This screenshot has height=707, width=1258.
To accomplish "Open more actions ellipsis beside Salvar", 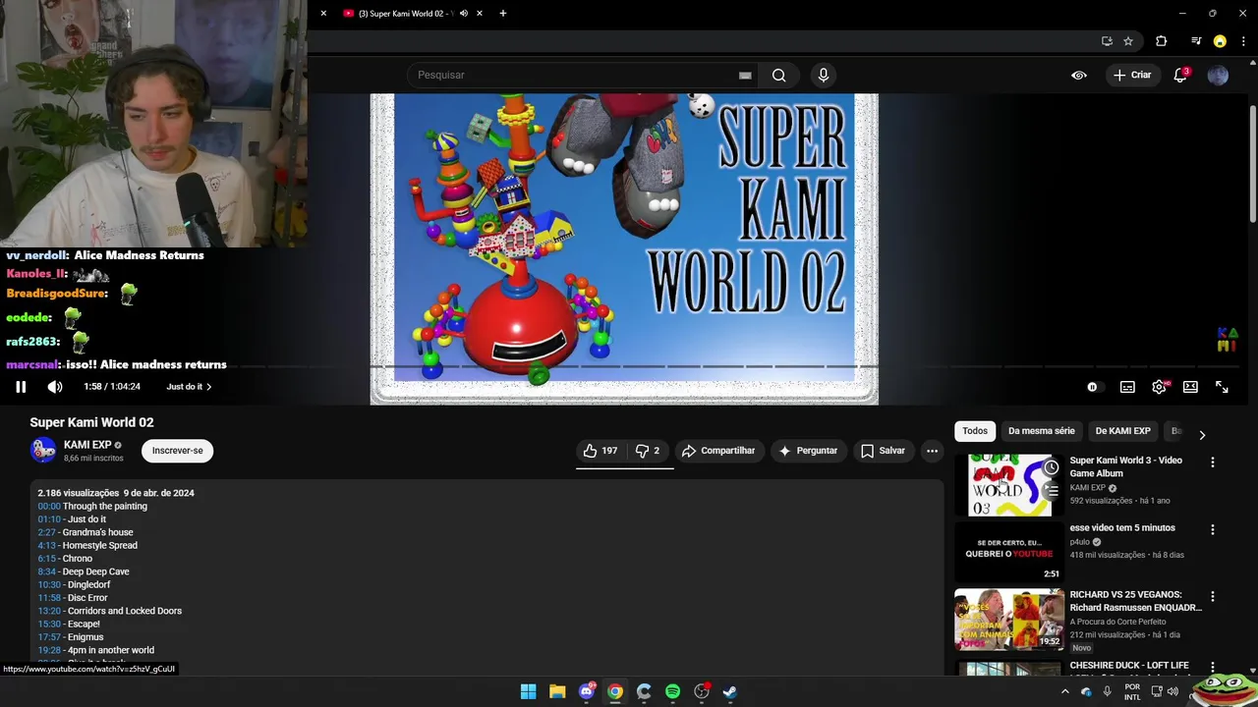I will 932,451.
